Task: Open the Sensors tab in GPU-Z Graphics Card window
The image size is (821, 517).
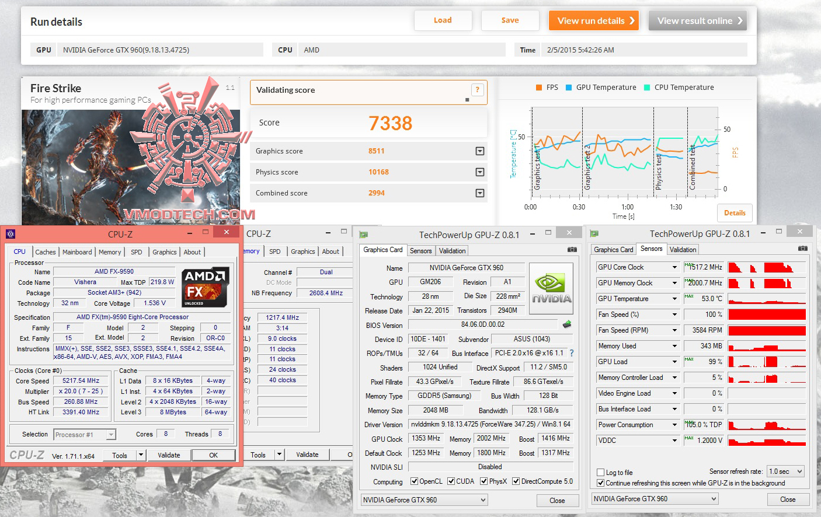Action: (x=420, y=251)
